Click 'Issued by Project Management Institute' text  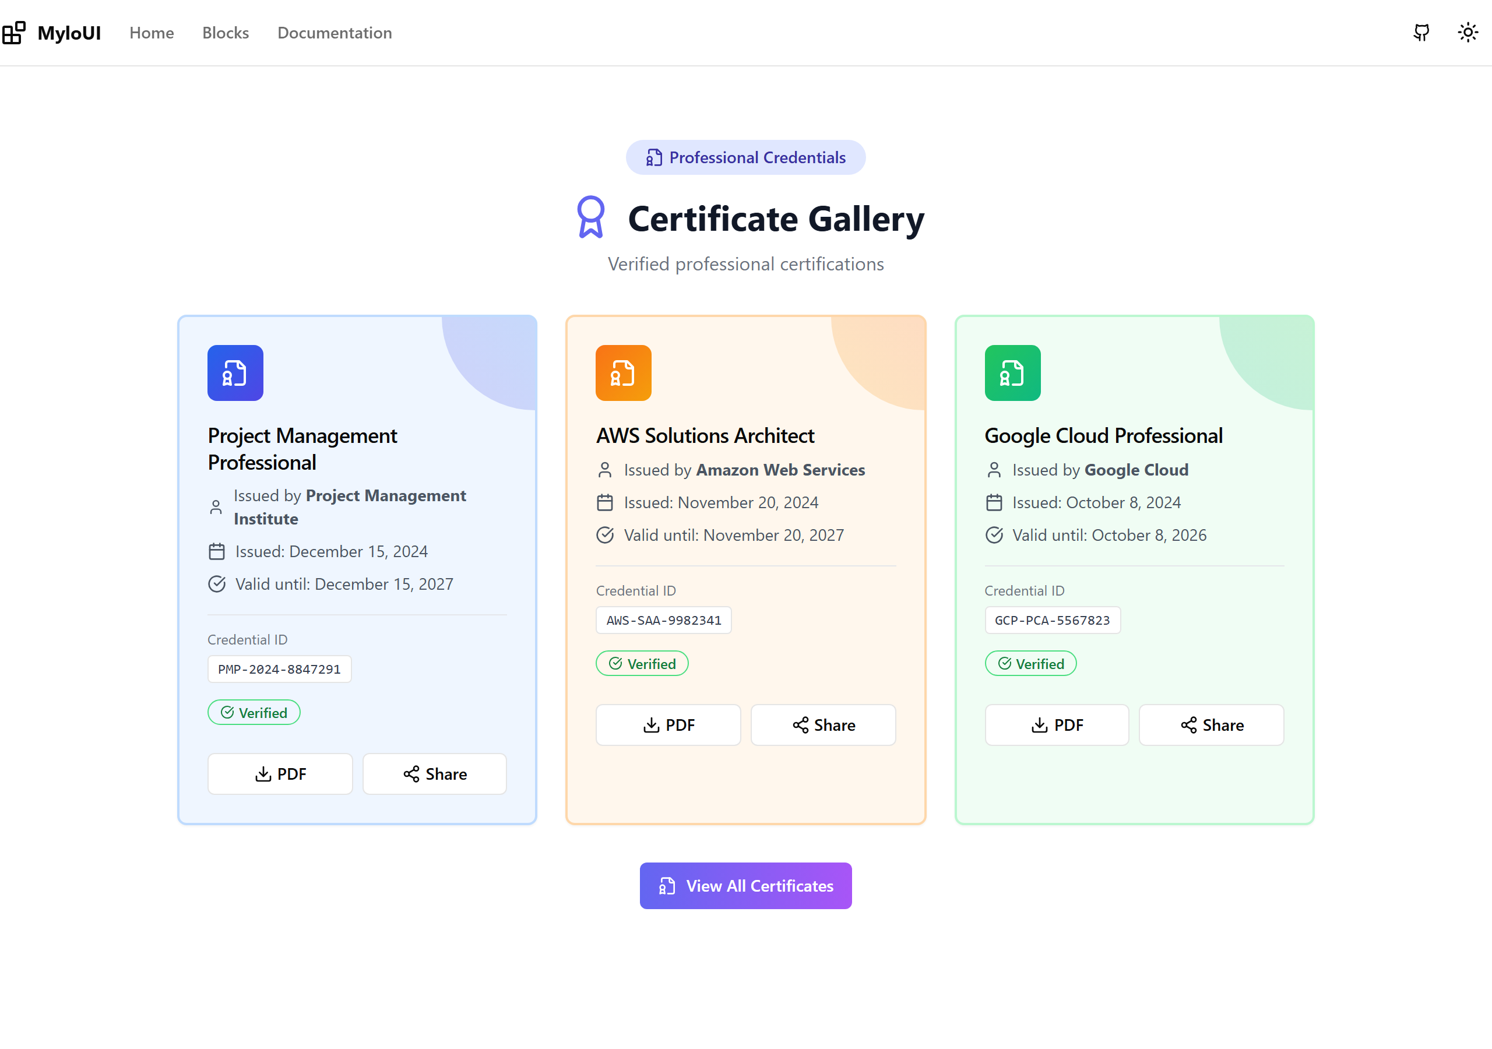click(350, 507)
